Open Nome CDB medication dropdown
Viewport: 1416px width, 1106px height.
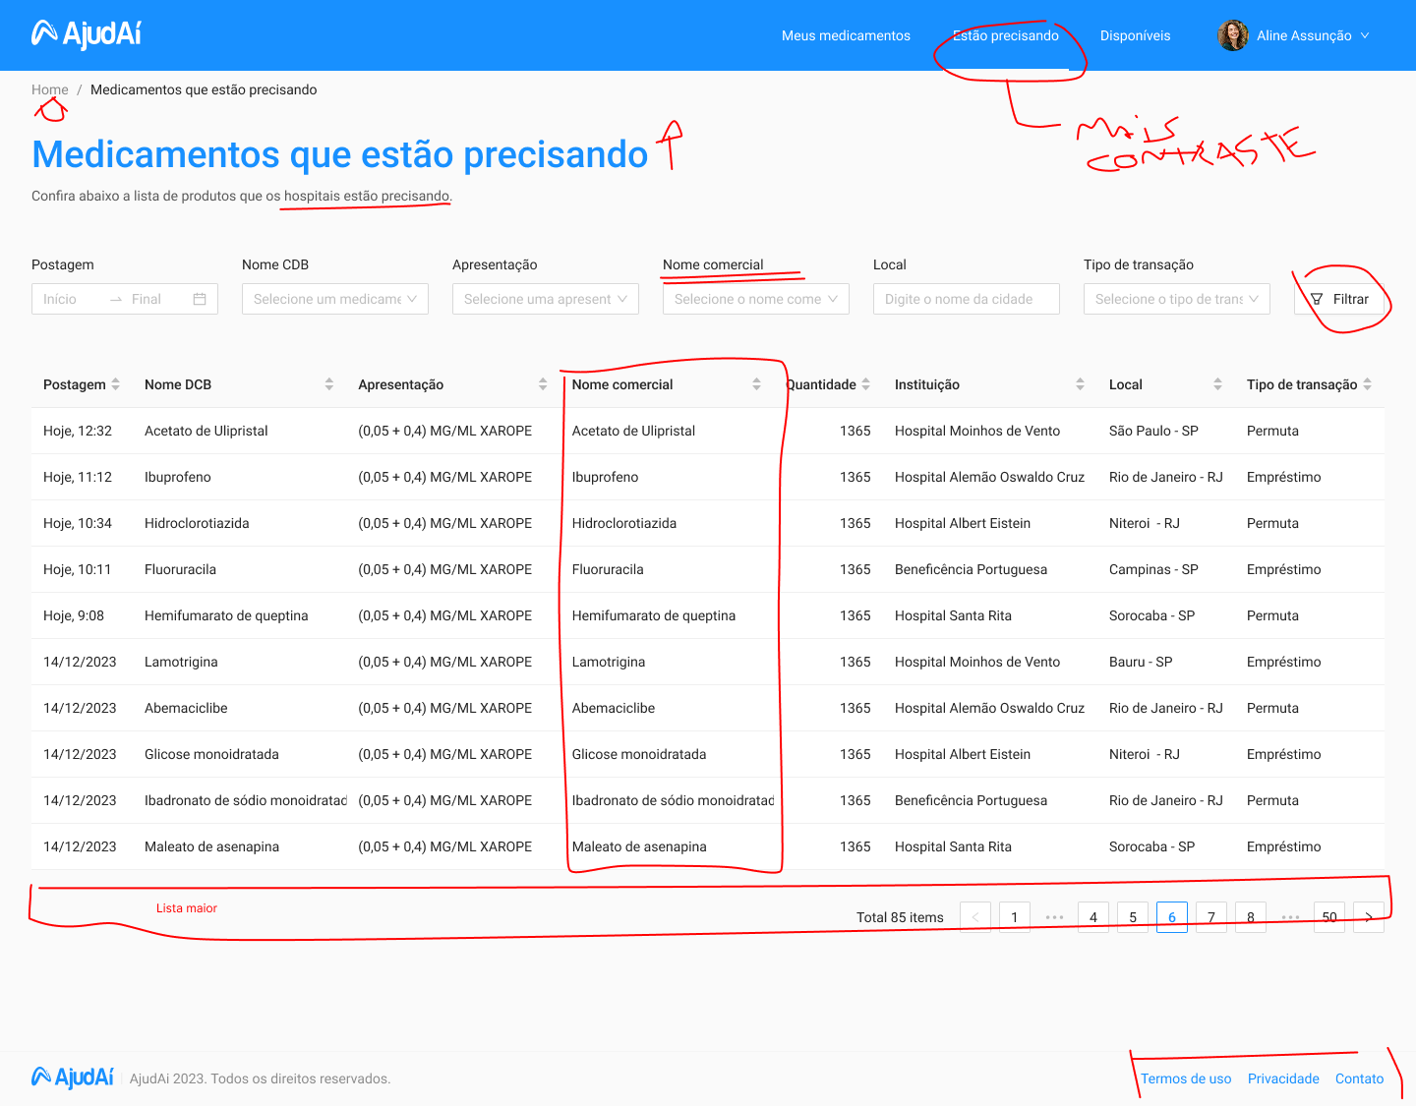pos(335,299)
